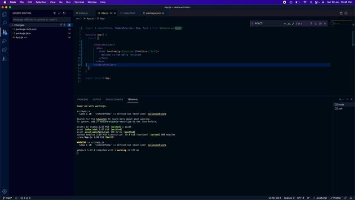Screen dimensions: 355x200
Task: Click the open changes icon in the editor toolbar
Action: point(341,13)
